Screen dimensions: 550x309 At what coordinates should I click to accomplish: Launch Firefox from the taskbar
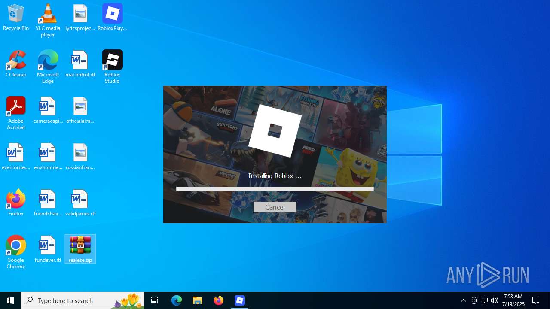coord(219,300)
